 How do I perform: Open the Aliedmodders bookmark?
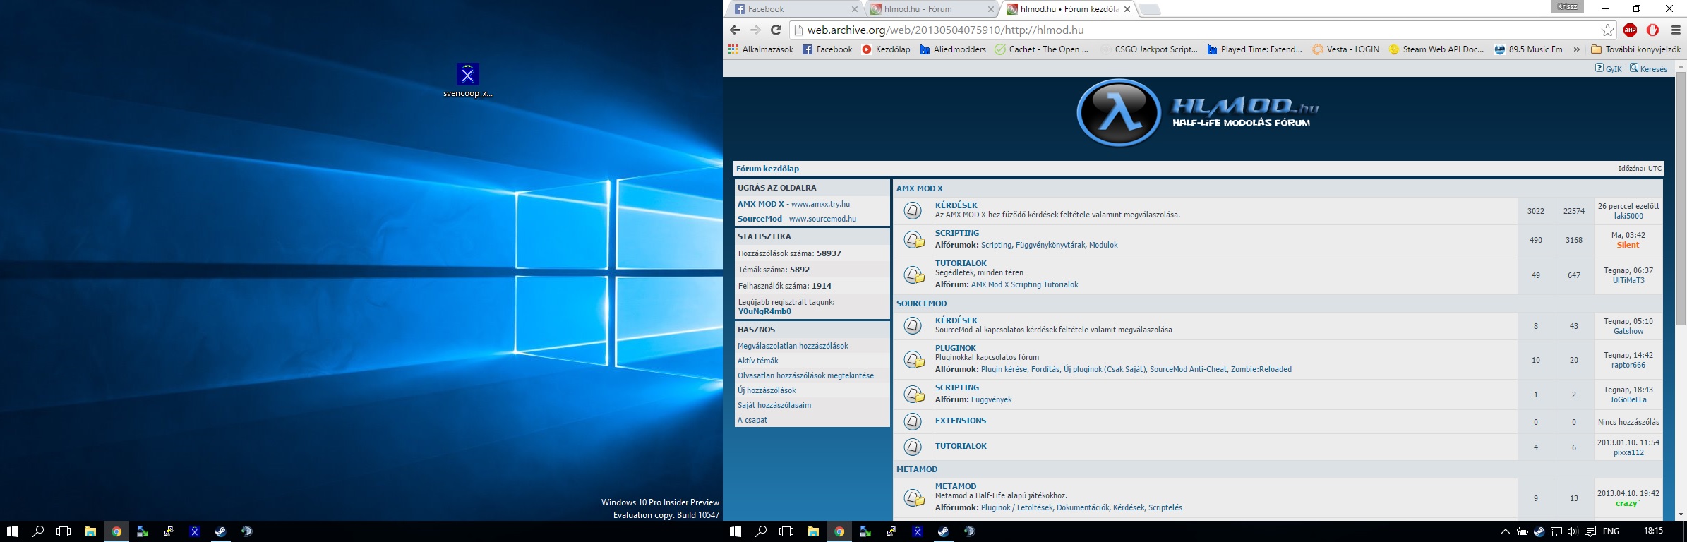pyautogui.click(x=953, y=49)
